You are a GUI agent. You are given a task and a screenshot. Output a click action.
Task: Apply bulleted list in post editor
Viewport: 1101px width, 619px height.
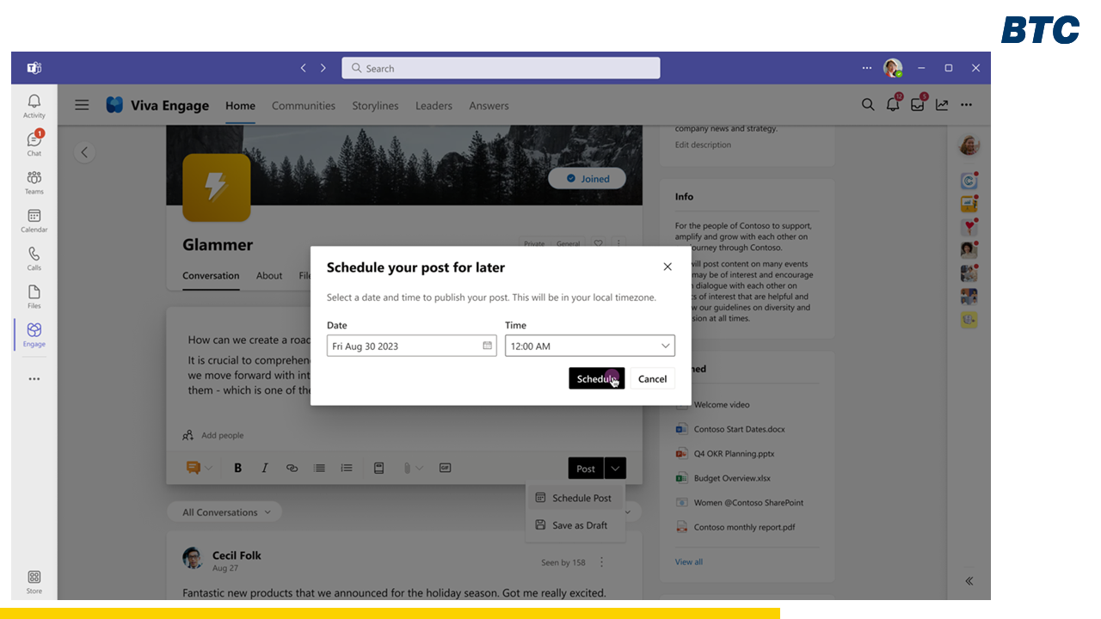tap(319, 468)
